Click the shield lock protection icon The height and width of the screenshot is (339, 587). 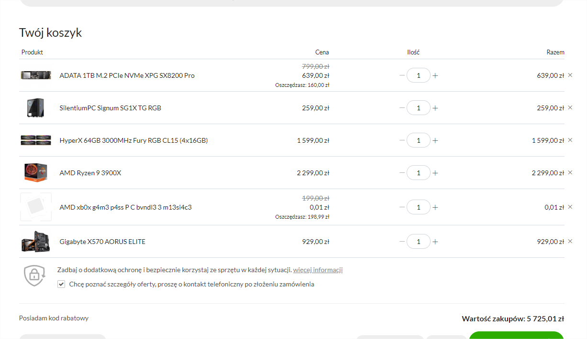pyautogui.click(x=34, y=275)
